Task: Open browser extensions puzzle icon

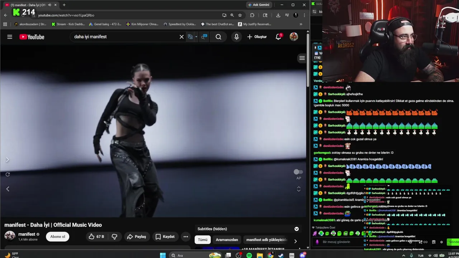Action: point(252,15)
